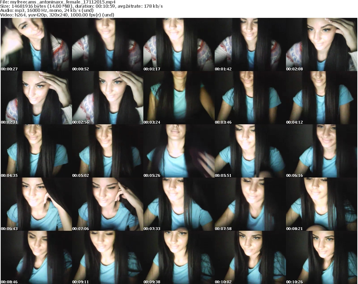The width and height of the screenshot is (358, 284).
Task: Click the Size and duration info line
Action: coord(81,6)
